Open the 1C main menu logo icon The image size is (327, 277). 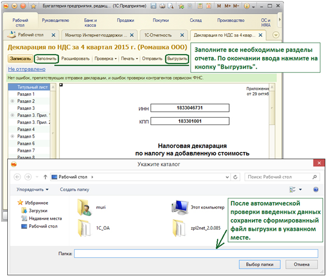coord(6,6)
